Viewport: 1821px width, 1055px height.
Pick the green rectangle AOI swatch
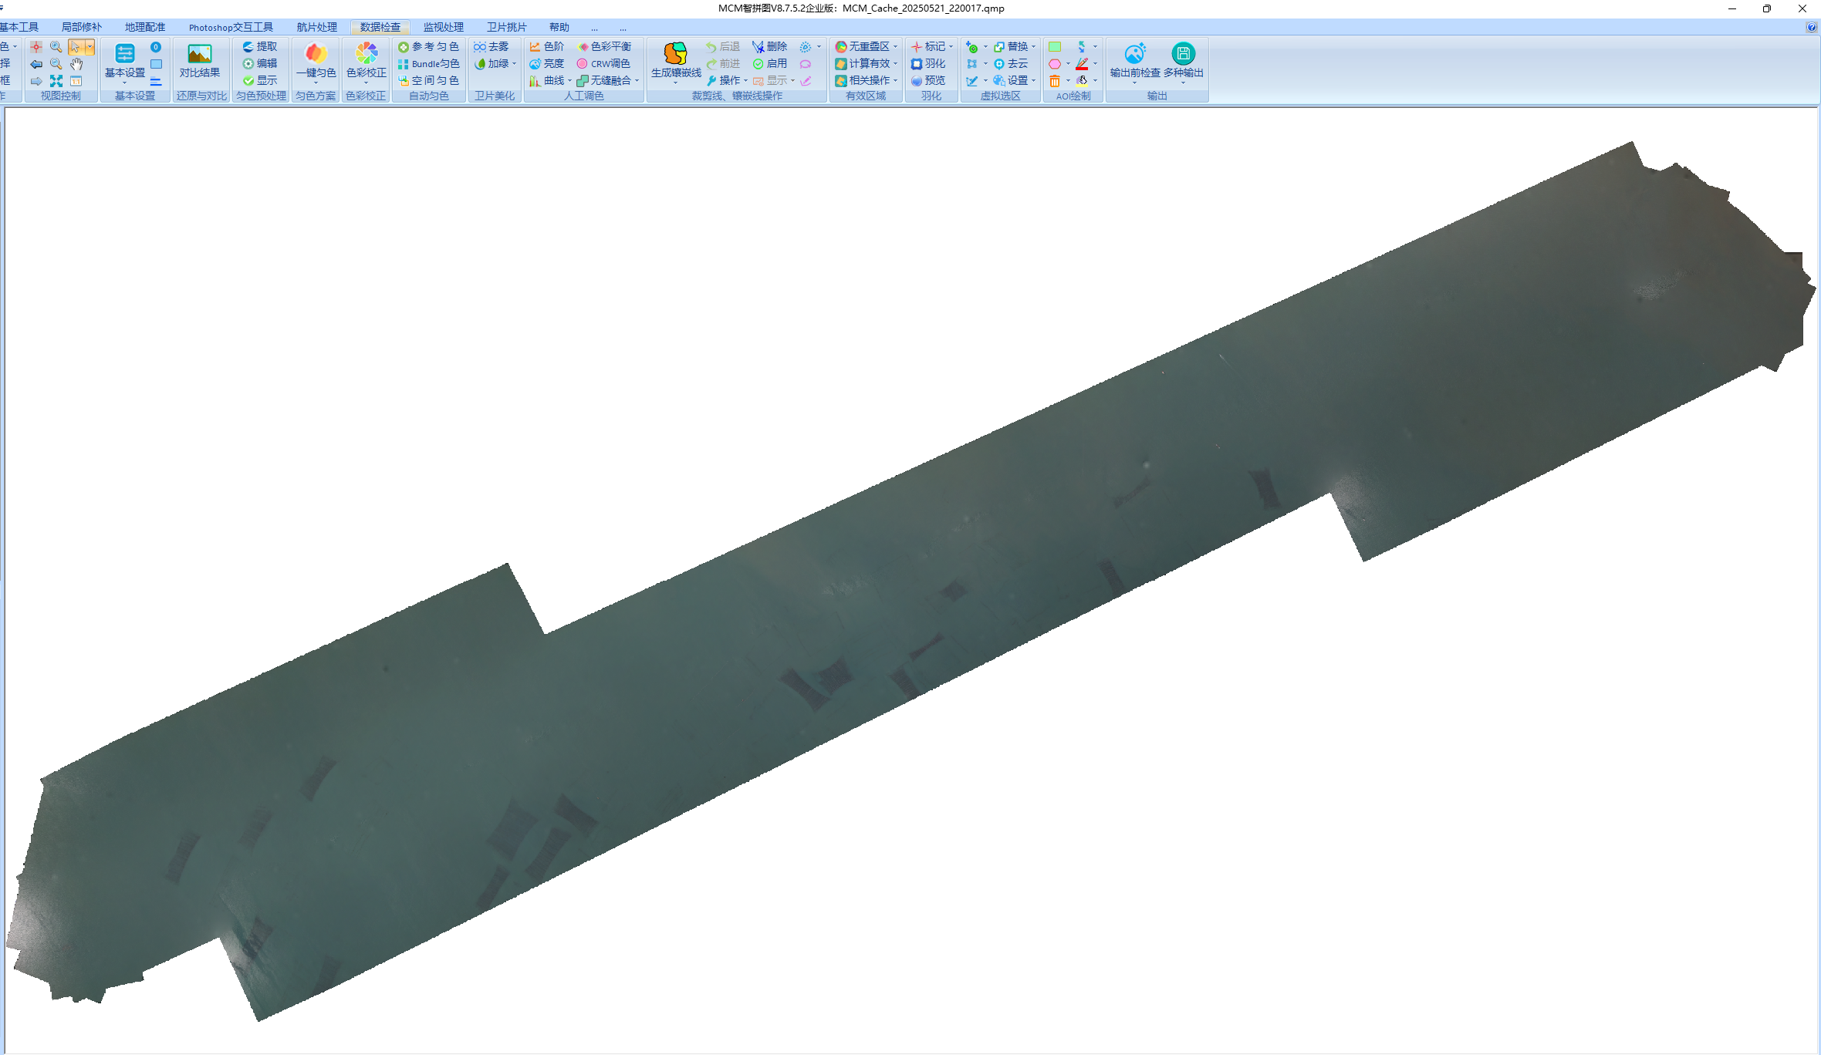click(x=1054, y=47)
